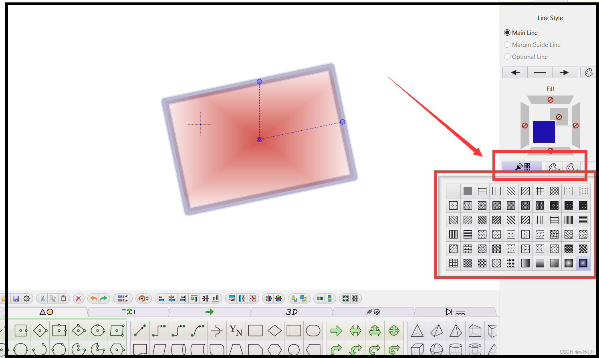The width and height of the screenshot is (599, 358).
Task: Make selected objects the same width
Action: click(x=232, y=299)
